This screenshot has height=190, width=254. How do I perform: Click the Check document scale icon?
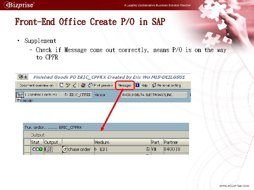(83, 85)
